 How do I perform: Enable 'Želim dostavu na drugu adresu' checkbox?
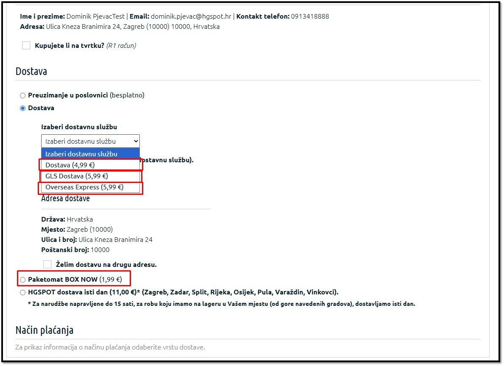coord(47,264)
